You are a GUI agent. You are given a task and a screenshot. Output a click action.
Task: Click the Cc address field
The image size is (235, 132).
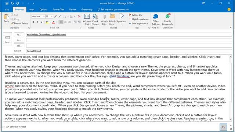pos(129,40)
